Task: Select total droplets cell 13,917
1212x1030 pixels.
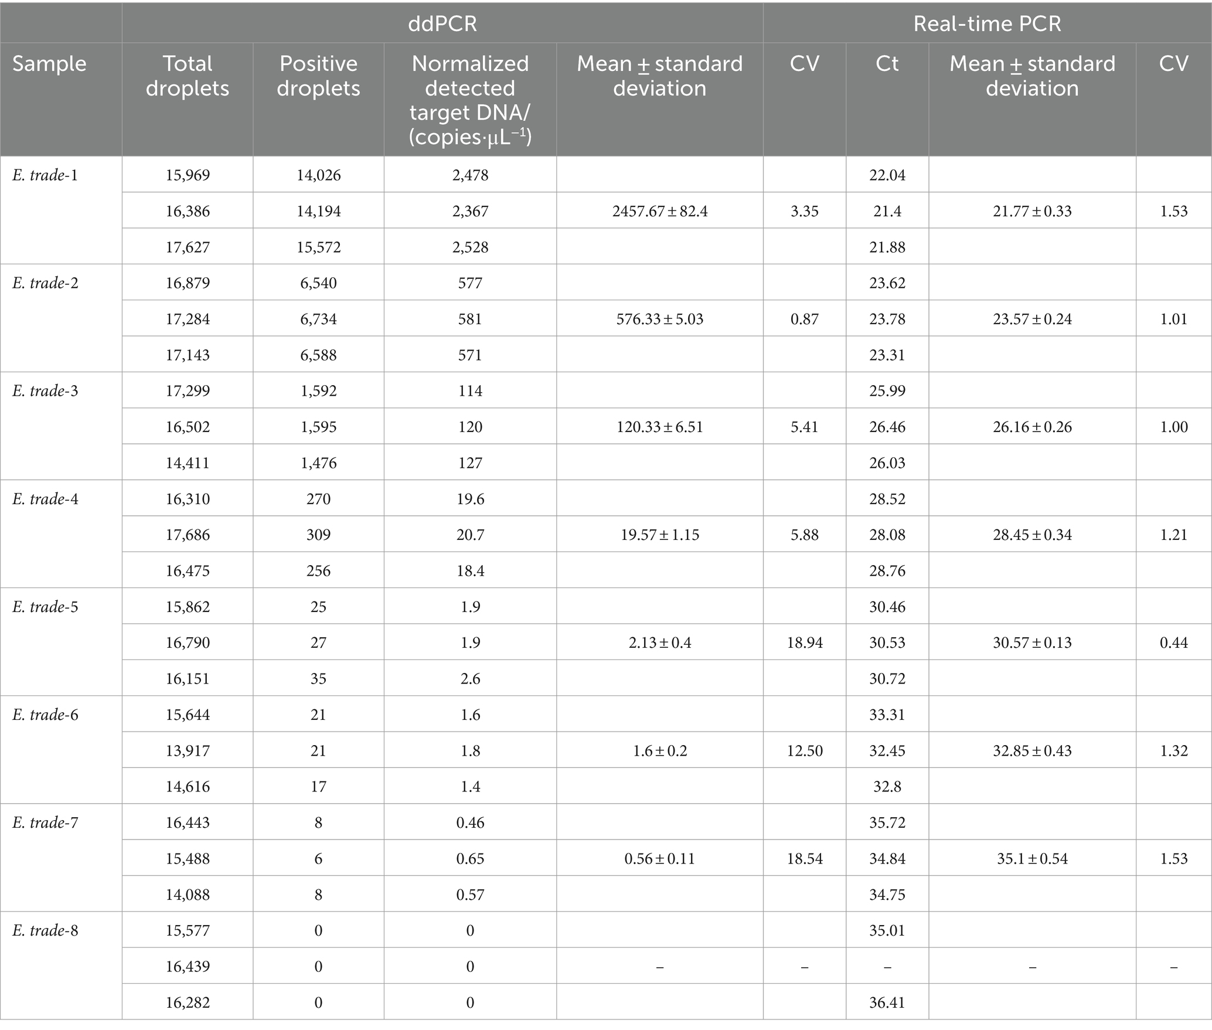Action: [x=188, y=750]
